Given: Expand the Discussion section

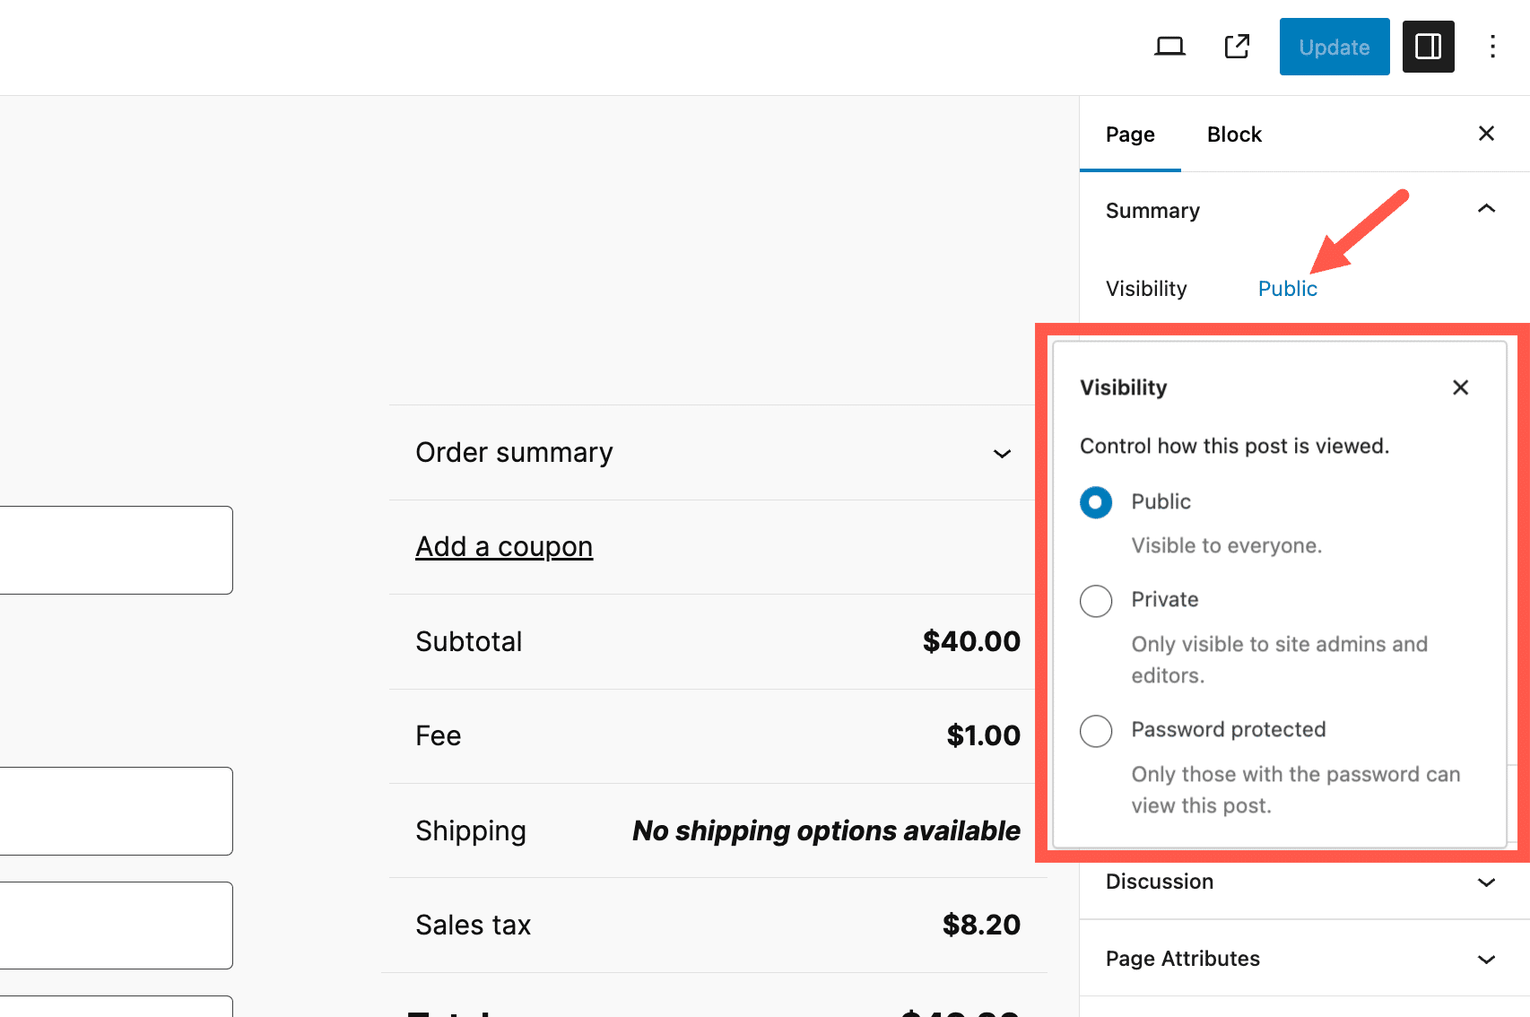Looking at the screenshot, I should pos(1486,882).
